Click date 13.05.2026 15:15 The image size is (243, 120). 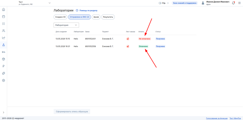tap(63, 39)
